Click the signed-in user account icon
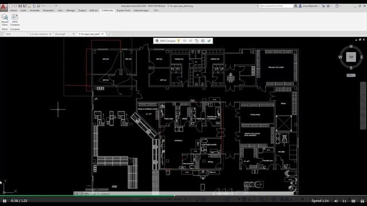367x206 pixels. point(300,6)
